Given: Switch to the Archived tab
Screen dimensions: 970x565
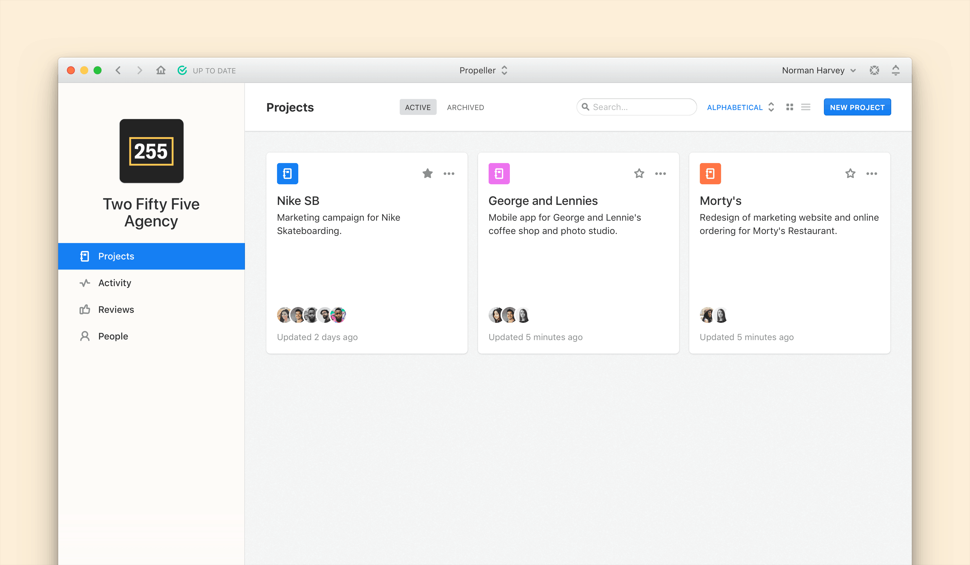Looking at the screenshot, I should (x=465, y=107).
